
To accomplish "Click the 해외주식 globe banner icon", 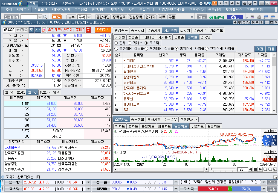I will (x=216, y=17).
